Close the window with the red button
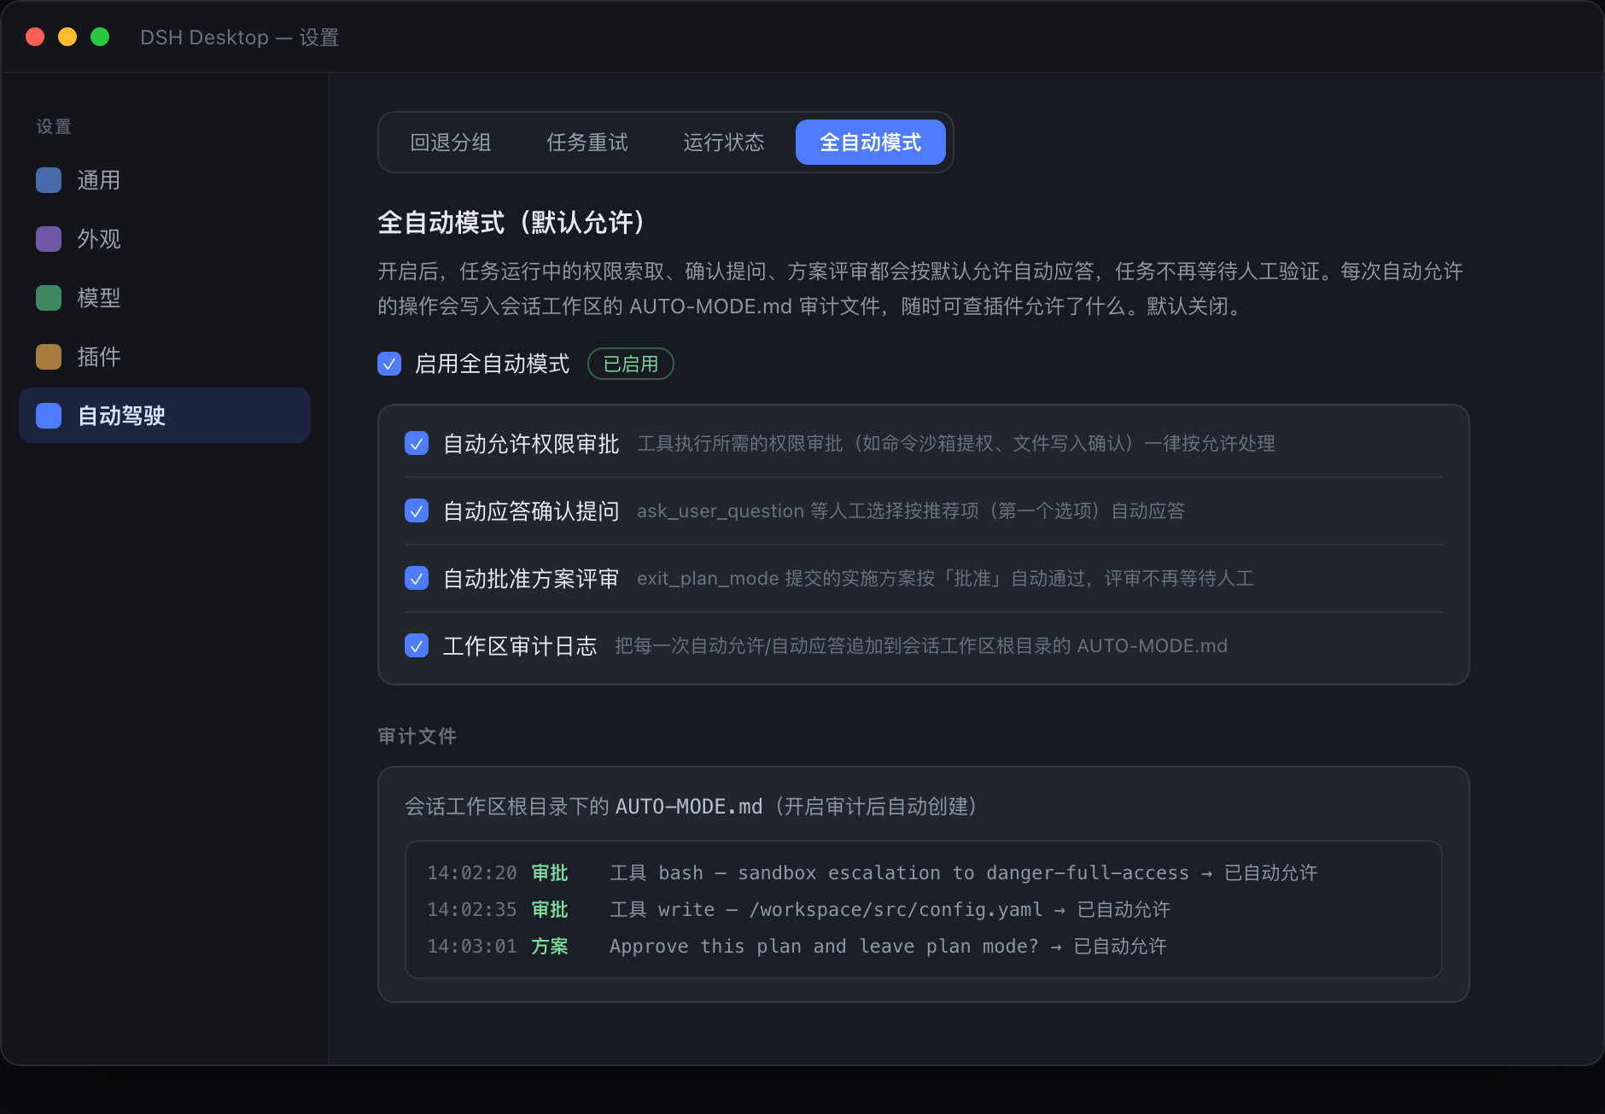Image resolution: width=1605 pixels, height=1114 pixels. click(x=35, y=37)
